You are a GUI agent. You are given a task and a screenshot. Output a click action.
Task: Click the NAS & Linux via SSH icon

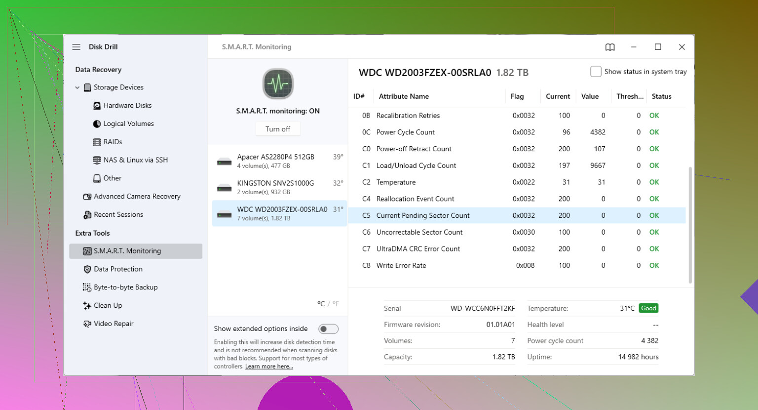click(97, 160)
